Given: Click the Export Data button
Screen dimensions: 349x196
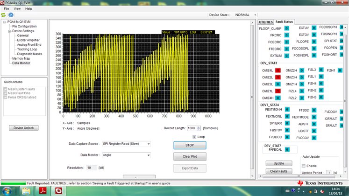Looking at the screenshot, I should point(190,168).
